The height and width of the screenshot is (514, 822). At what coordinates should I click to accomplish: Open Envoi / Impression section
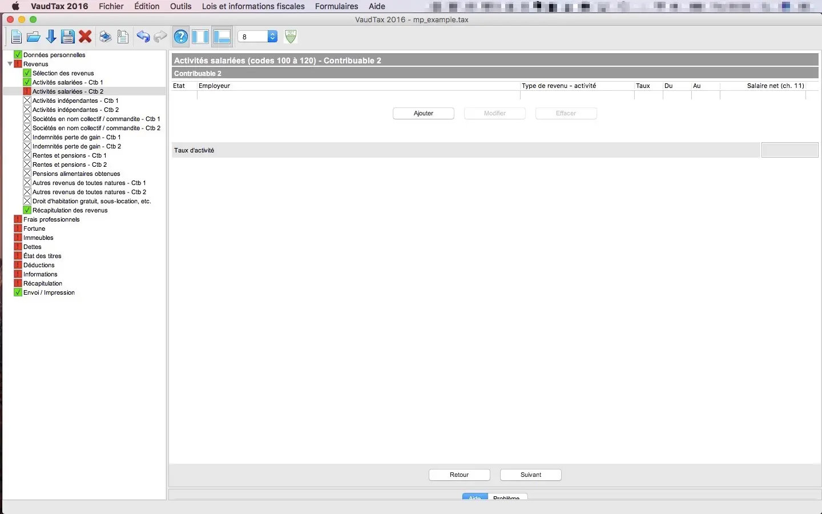pyautogui.click(x=49, y=292)
